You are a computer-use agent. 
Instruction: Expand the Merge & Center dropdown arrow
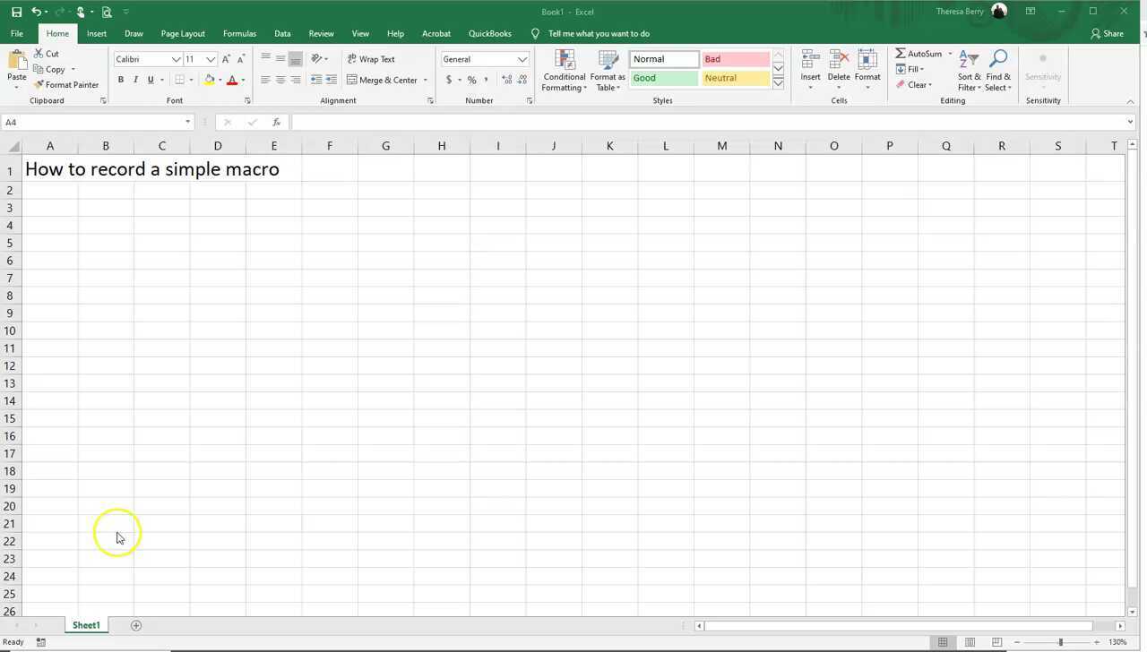tap(426, 80)
